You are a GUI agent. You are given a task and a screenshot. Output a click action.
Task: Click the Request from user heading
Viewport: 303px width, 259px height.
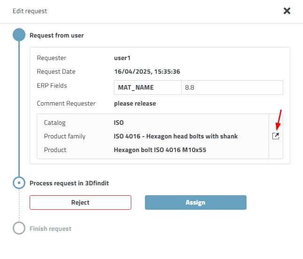[56, 35]
